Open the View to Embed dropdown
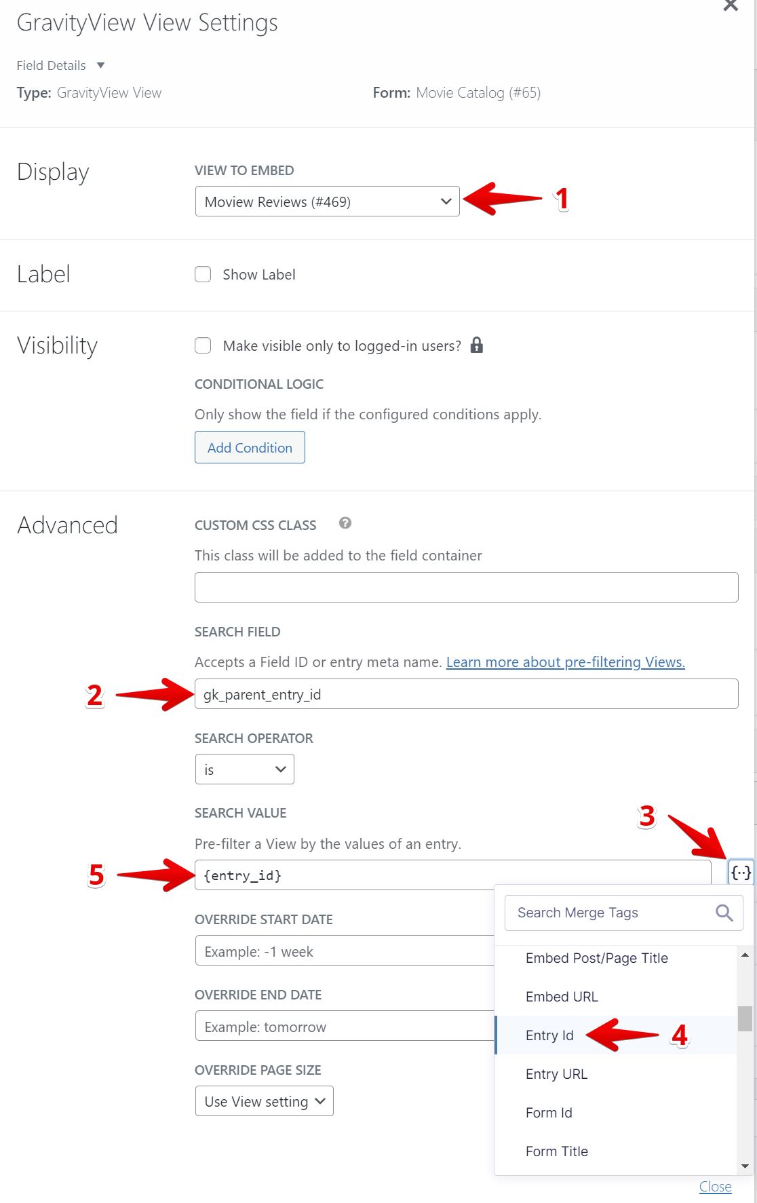Screen dimensions: 757x1203 pyautogui.click(x=327, y=202)
